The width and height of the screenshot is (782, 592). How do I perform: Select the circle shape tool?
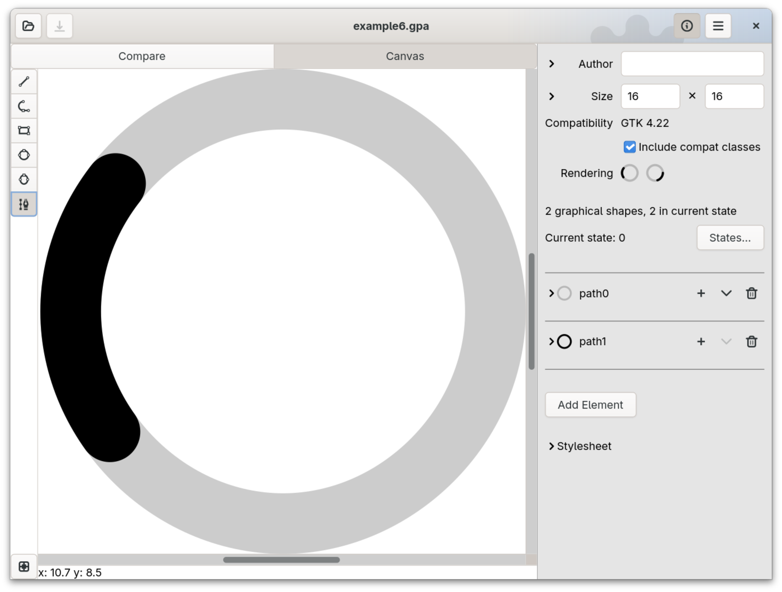click(x=24, y=155)
